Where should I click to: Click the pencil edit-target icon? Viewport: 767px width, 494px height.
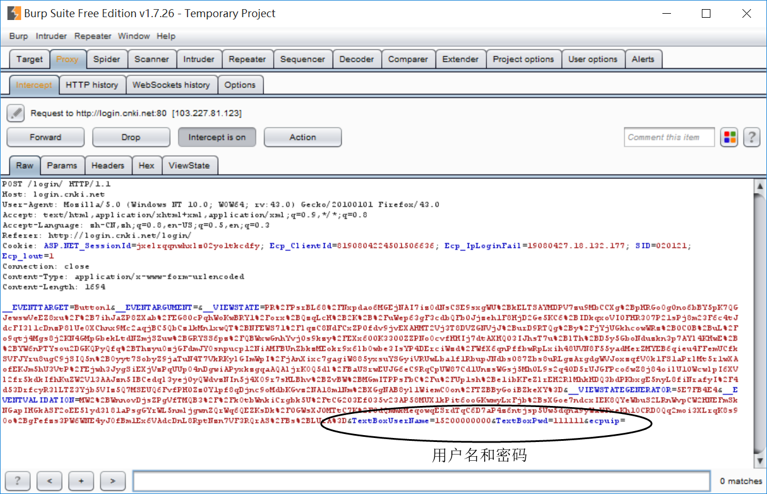click(15, 113)
